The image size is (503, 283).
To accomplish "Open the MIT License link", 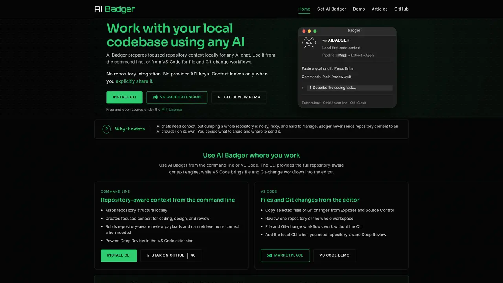I will 172,110.
